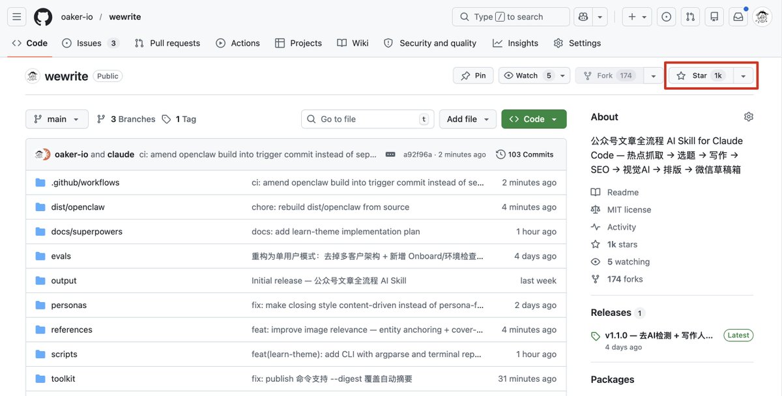Viewport: 782px width, 396px height.
Task: Open Security and quality tab
Action: tap(430, 43)
